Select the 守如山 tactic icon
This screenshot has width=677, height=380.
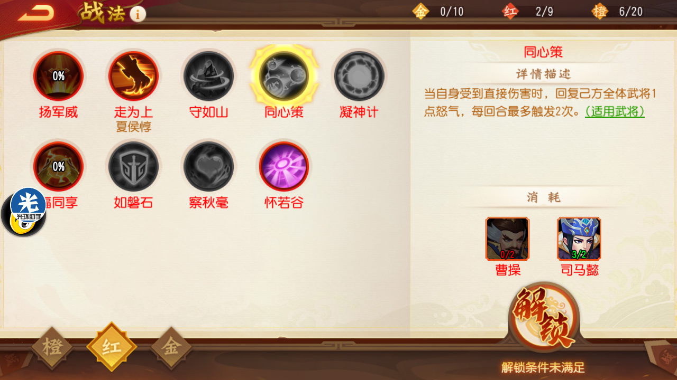click(208, 77)
